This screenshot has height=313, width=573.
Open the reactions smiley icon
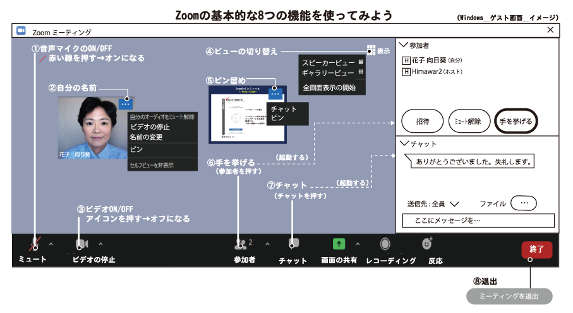point(427,243)
